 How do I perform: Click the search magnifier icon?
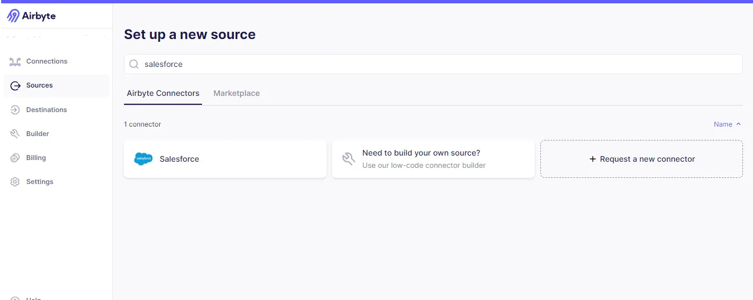[x=134, y=64]
